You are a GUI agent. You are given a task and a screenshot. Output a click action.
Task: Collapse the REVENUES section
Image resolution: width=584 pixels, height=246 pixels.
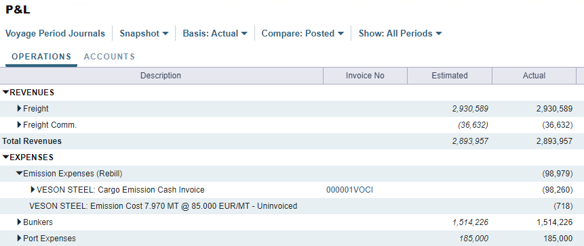click(x=5, y=93)
